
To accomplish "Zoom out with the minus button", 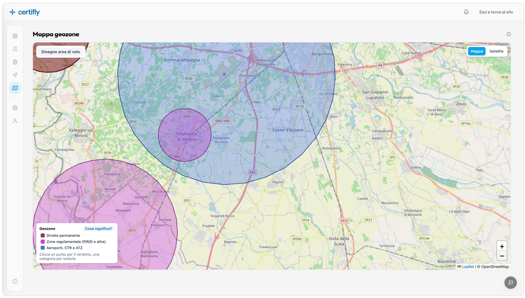I will (x=502, y=256).
